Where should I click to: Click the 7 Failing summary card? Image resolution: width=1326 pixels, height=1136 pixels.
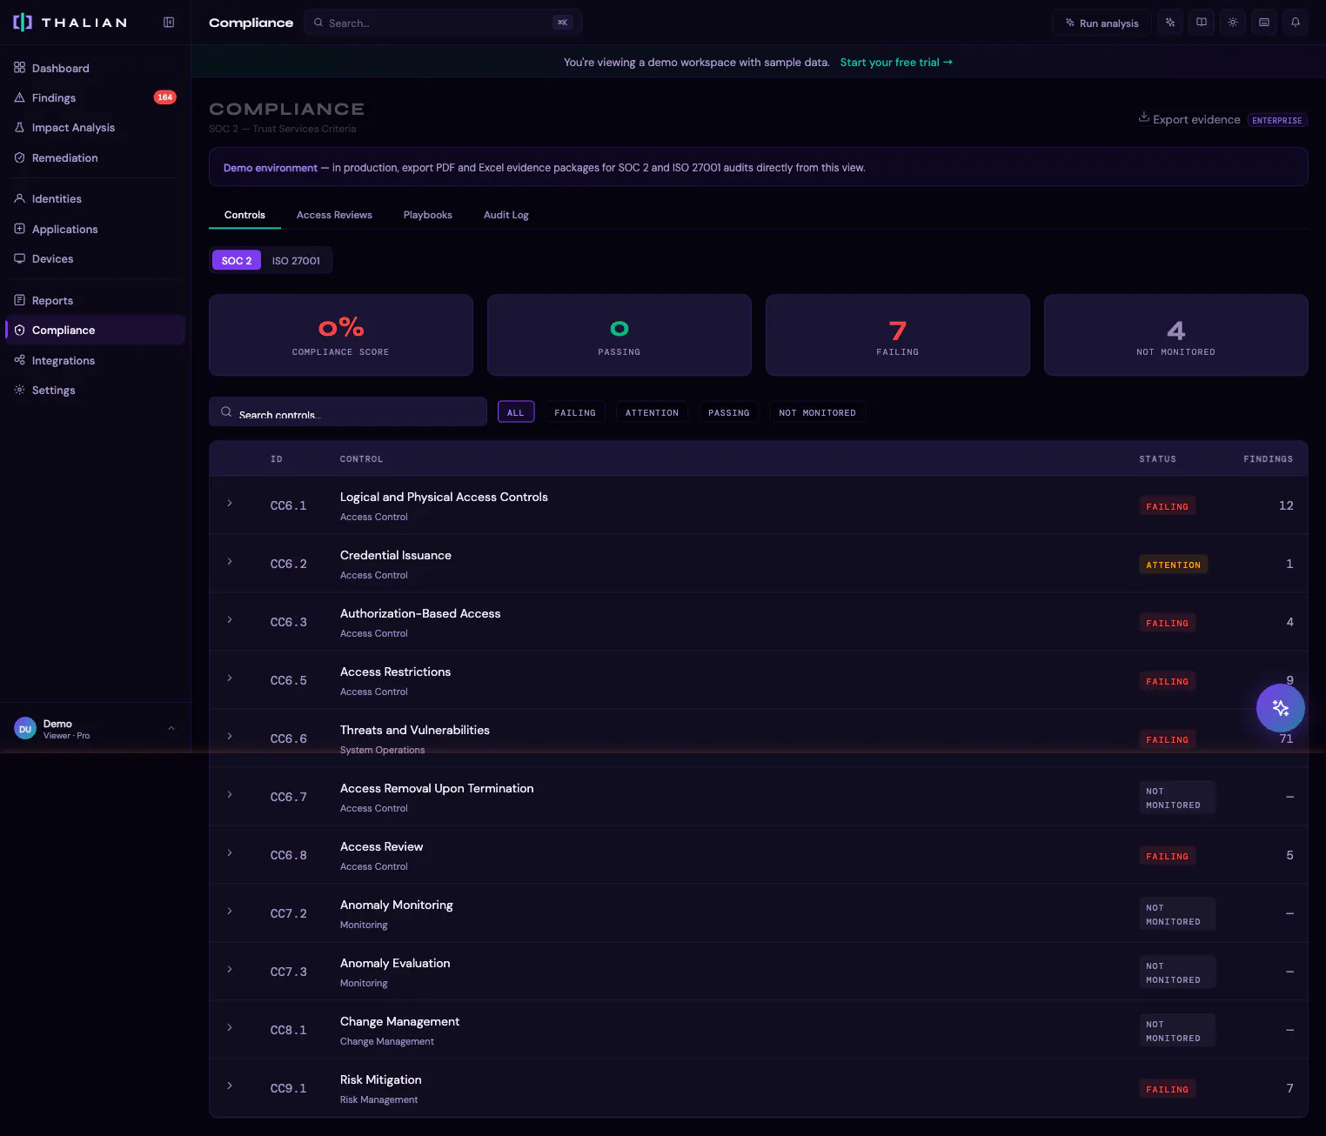(x=898, y=335)
